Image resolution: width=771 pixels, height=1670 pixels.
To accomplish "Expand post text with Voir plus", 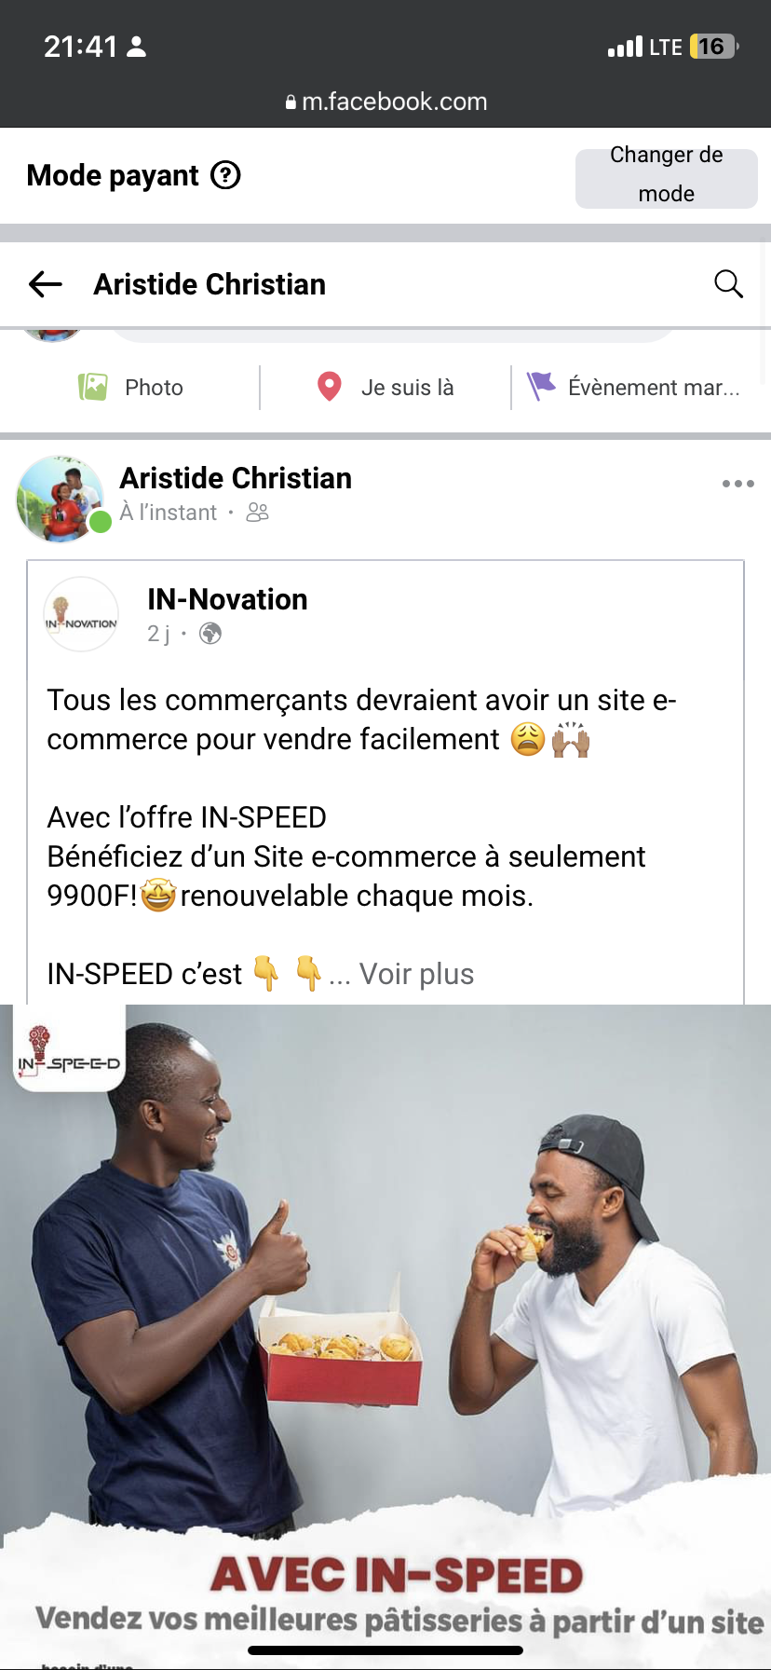I will click(416, 974).
